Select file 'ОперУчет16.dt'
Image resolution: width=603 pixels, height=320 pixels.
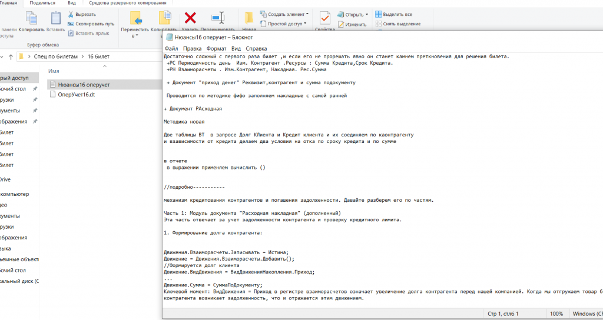pyautogui.click(x=76, y=95)
